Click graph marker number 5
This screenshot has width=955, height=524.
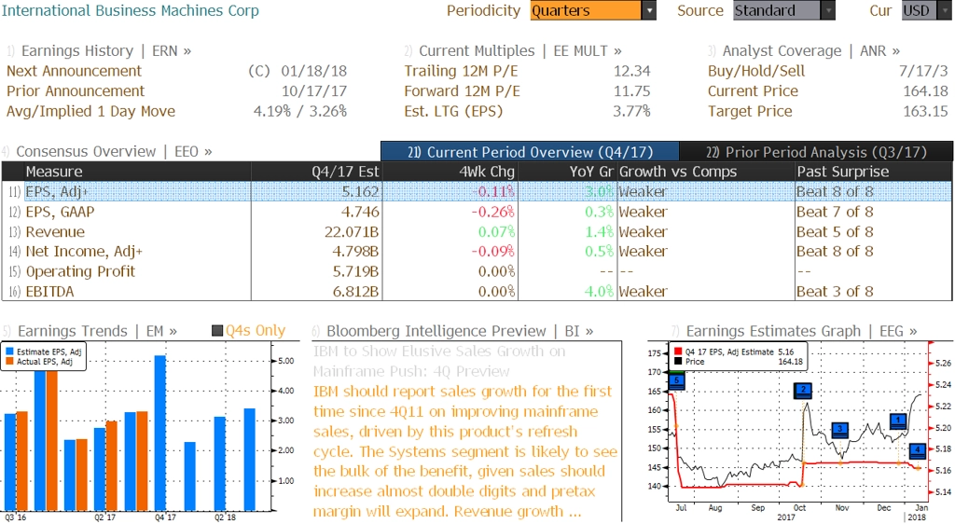point(676,381)
